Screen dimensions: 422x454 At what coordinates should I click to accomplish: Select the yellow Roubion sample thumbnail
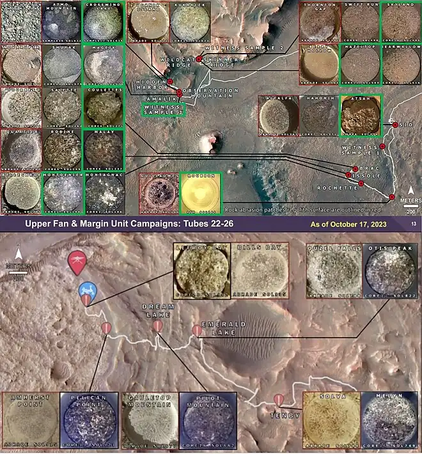point(201,192)
